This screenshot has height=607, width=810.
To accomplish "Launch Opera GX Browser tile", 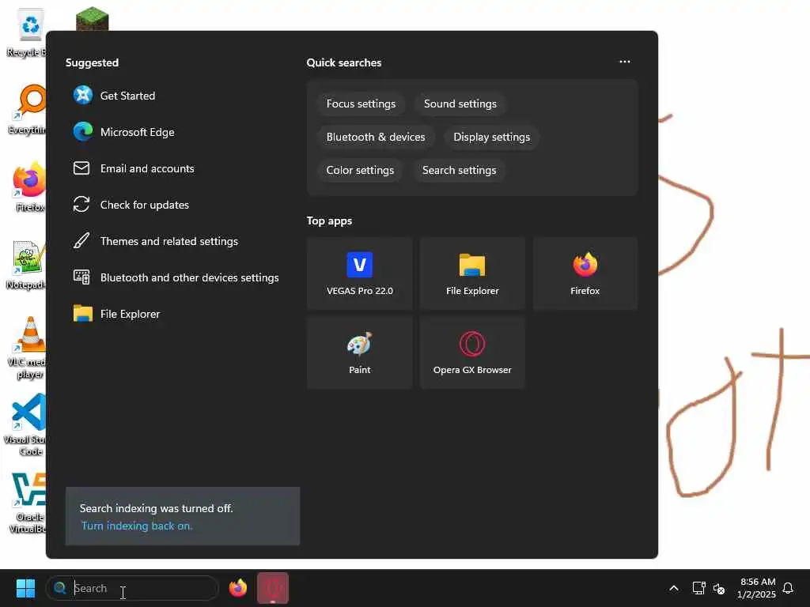I will 472,353.
